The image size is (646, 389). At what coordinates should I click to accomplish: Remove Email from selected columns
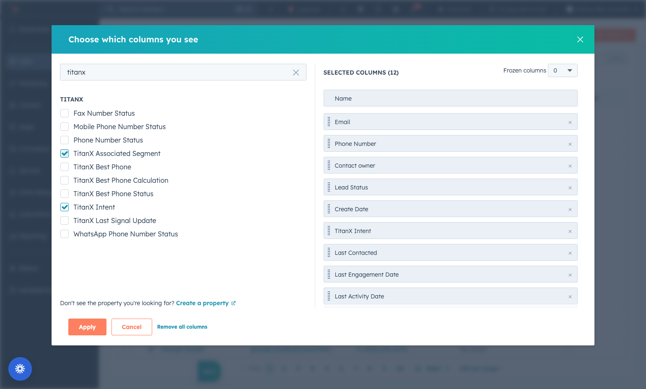pyautogui.click(x=570, y=122)
